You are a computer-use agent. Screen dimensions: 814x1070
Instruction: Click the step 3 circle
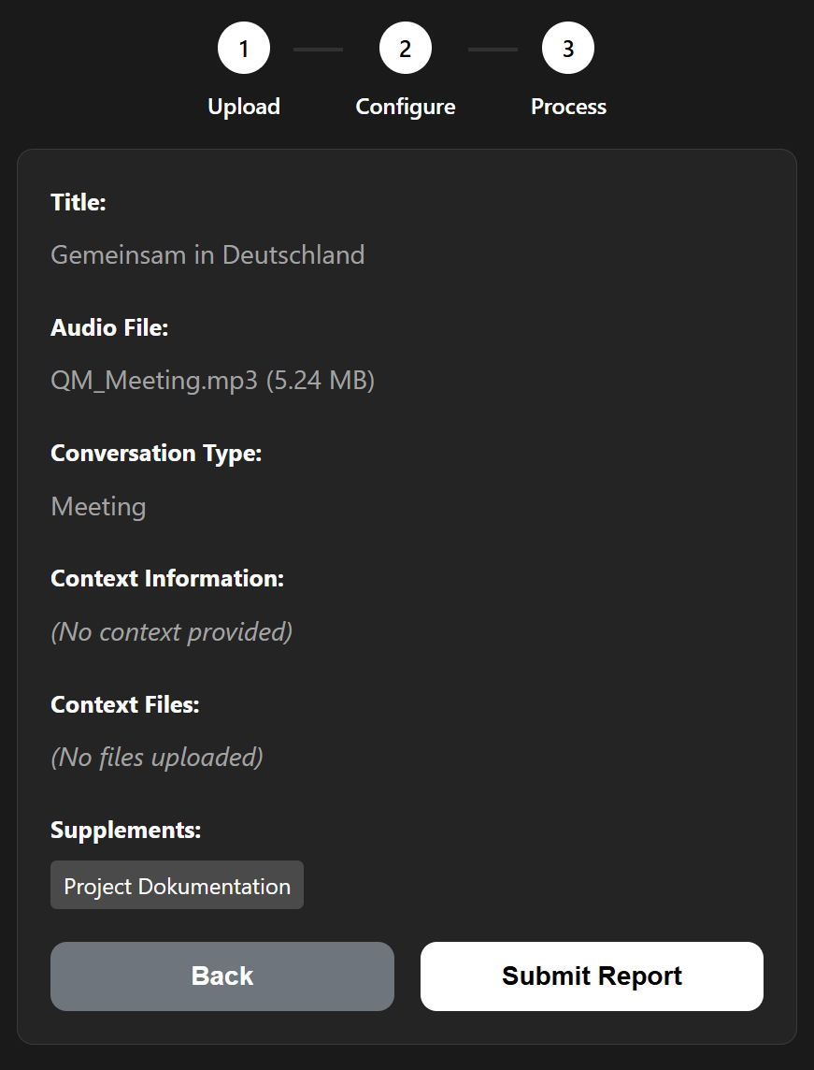(x=568, y=48)
